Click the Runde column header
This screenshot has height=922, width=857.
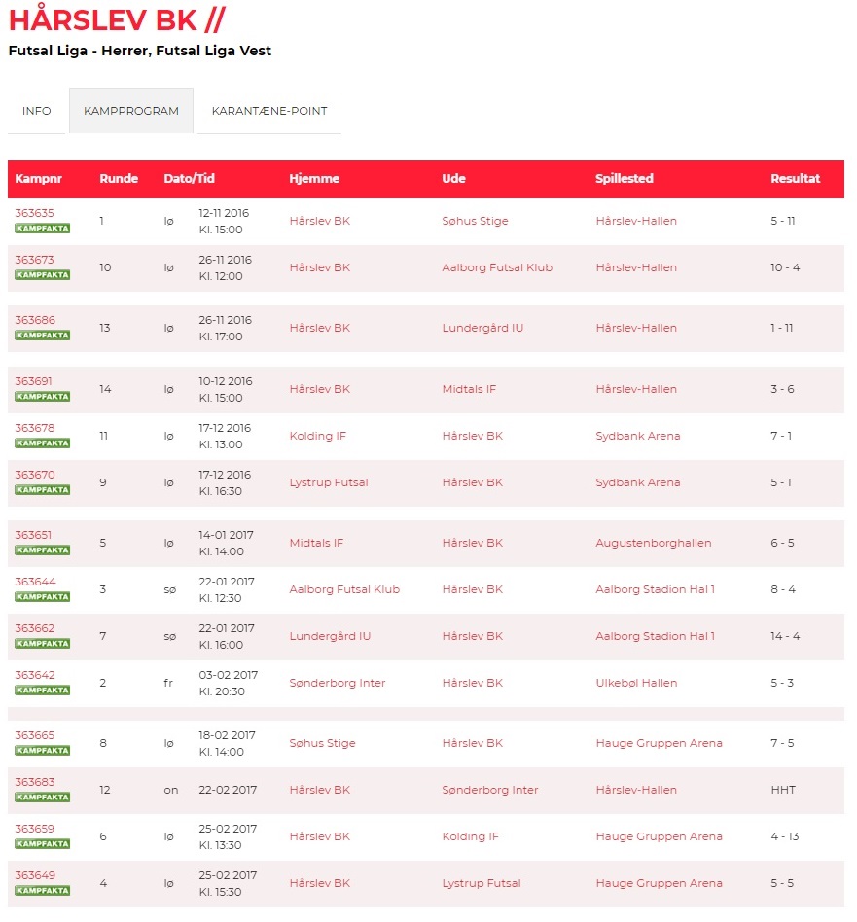point(119,179)
